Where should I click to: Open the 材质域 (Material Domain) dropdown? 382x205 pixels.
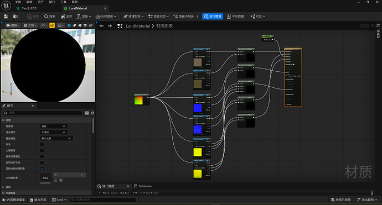pos(53,126)
